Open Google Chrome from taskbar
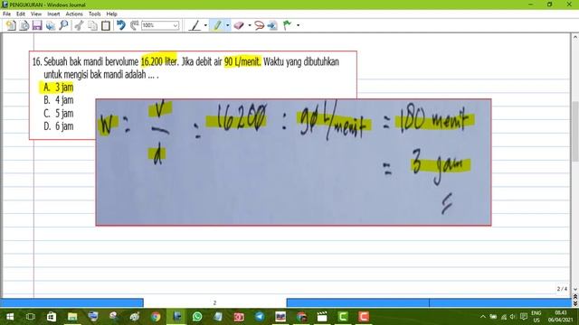 click(156, 317)
